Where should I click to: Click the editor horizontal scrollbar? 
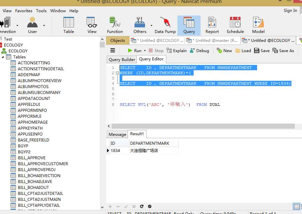pos(203,126)
